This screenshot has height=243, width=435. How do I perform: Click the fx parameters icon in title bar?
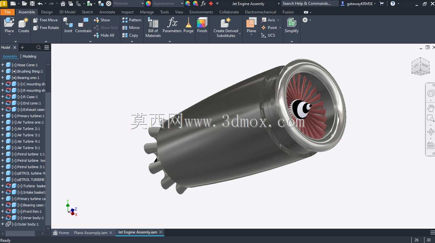pos(203,4)
